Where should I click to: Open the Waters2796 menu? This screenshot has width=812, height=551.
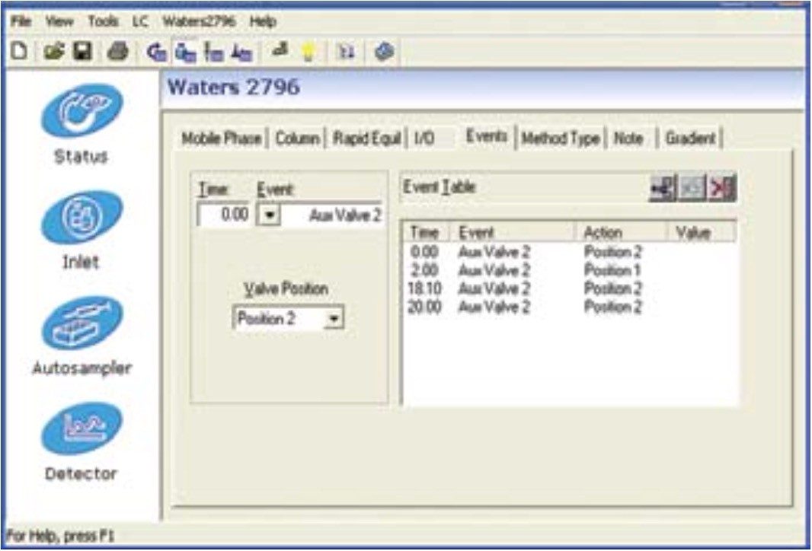200,22
